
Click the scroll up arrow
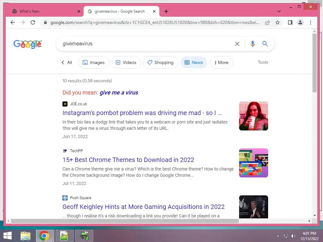point(314,31)
